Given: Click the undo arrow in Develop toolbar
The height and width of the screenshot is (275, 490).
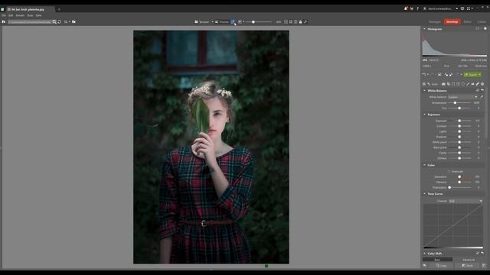Looking at the screenshot, I should 424,75.
